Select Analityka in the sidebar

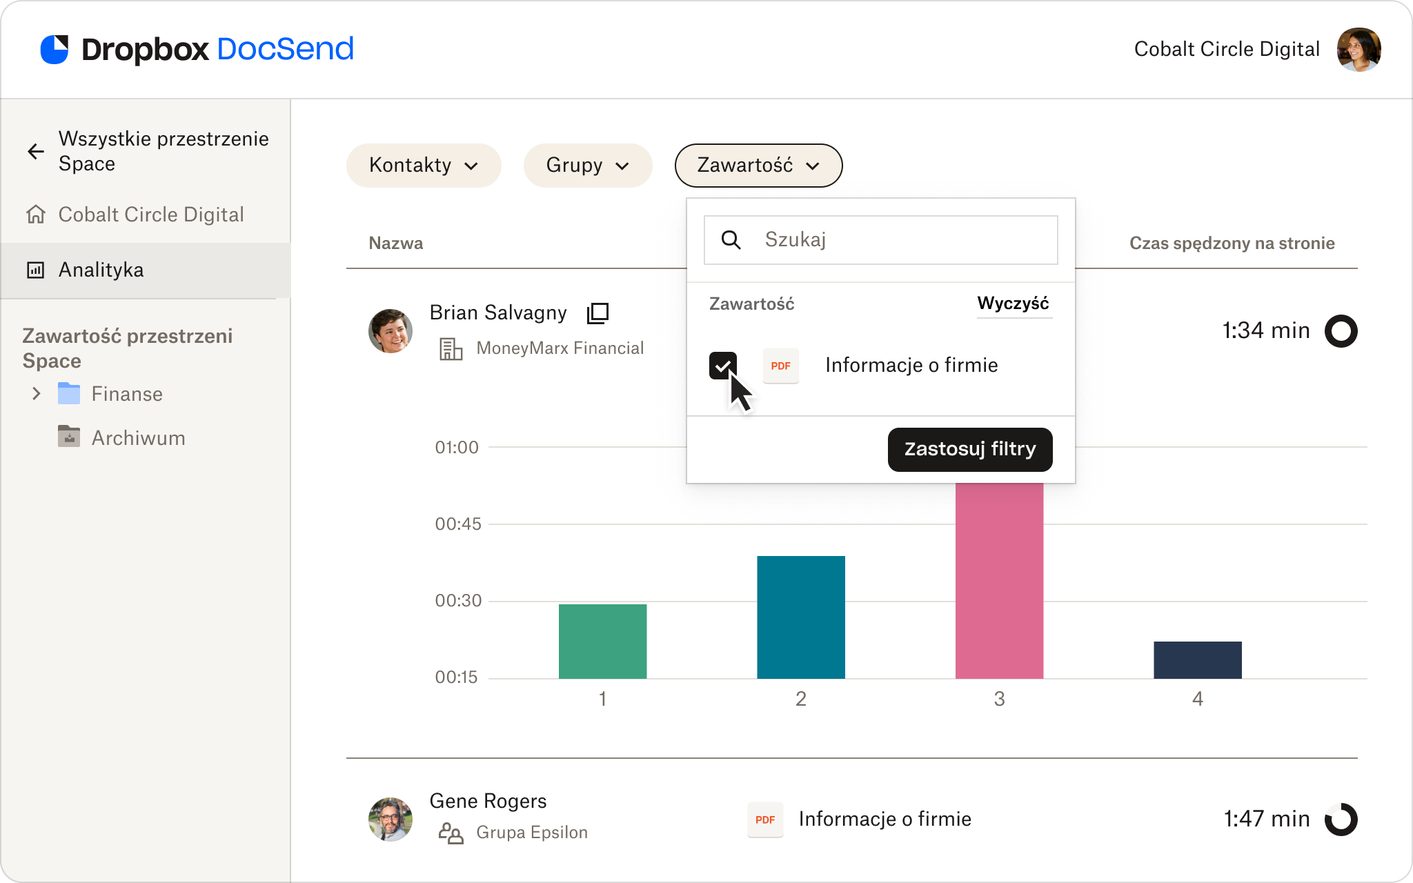pos(146,270)
